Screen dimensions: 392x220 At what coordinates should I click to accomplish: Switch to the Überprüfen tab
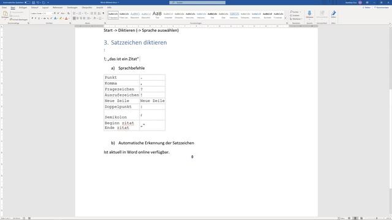(87, 7)
